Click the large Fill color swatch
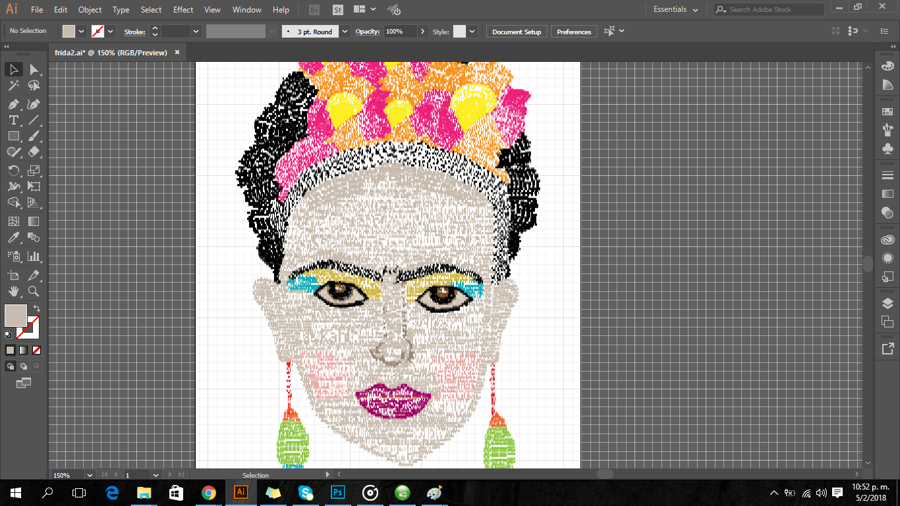This screenshot has height=506, width=900. click(x=16, y=315)
